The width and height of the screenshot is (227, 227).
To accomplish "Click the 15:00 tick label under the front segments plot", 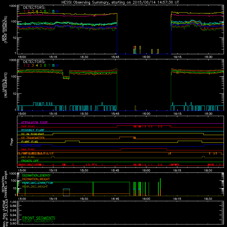I will (22, 57).
